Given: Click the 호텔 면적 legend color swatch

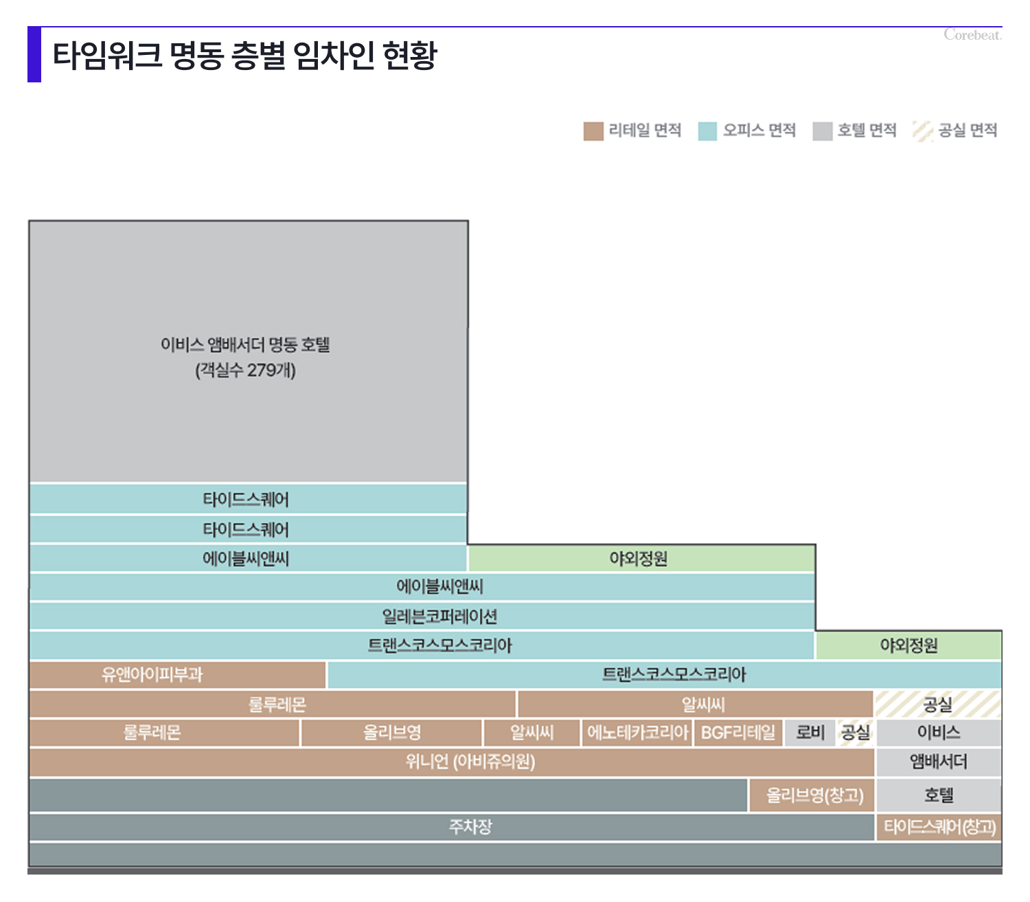Looking at the screenshot, I should (x=823, y=131).
